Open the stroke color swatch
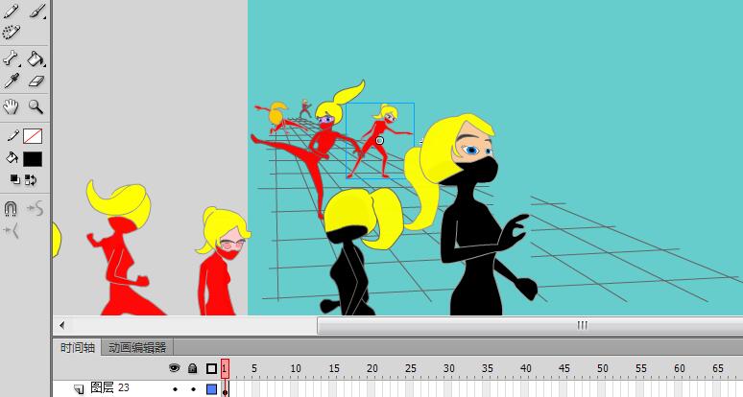743x397 pixels. (33, 136)
